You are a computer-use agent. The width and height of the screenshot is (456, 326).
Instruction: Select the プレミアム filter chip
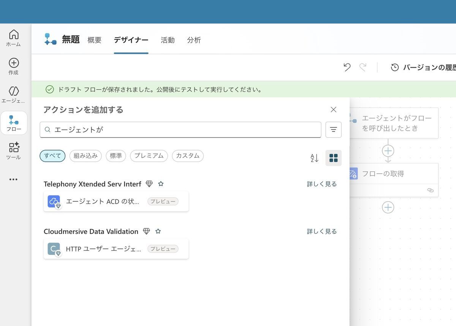149,156
